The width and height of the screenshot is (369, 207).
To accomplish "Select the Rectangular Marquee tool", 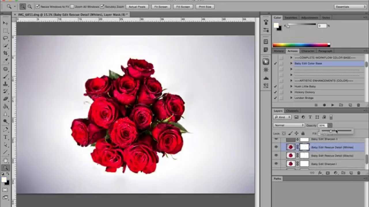I will pos(5,30).
